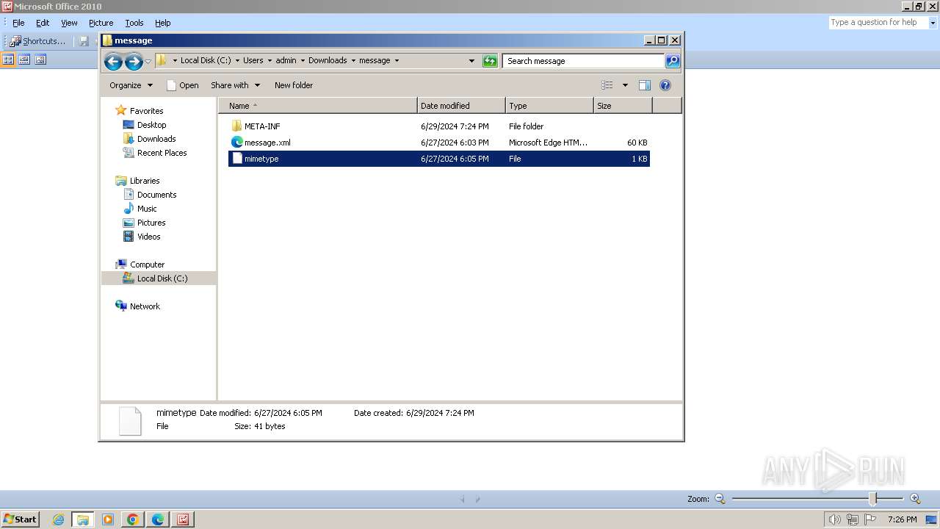Screen dimensions: 940x529
Task: Click the Explorer Forward arrow button
Action: (x=134, y=62)
